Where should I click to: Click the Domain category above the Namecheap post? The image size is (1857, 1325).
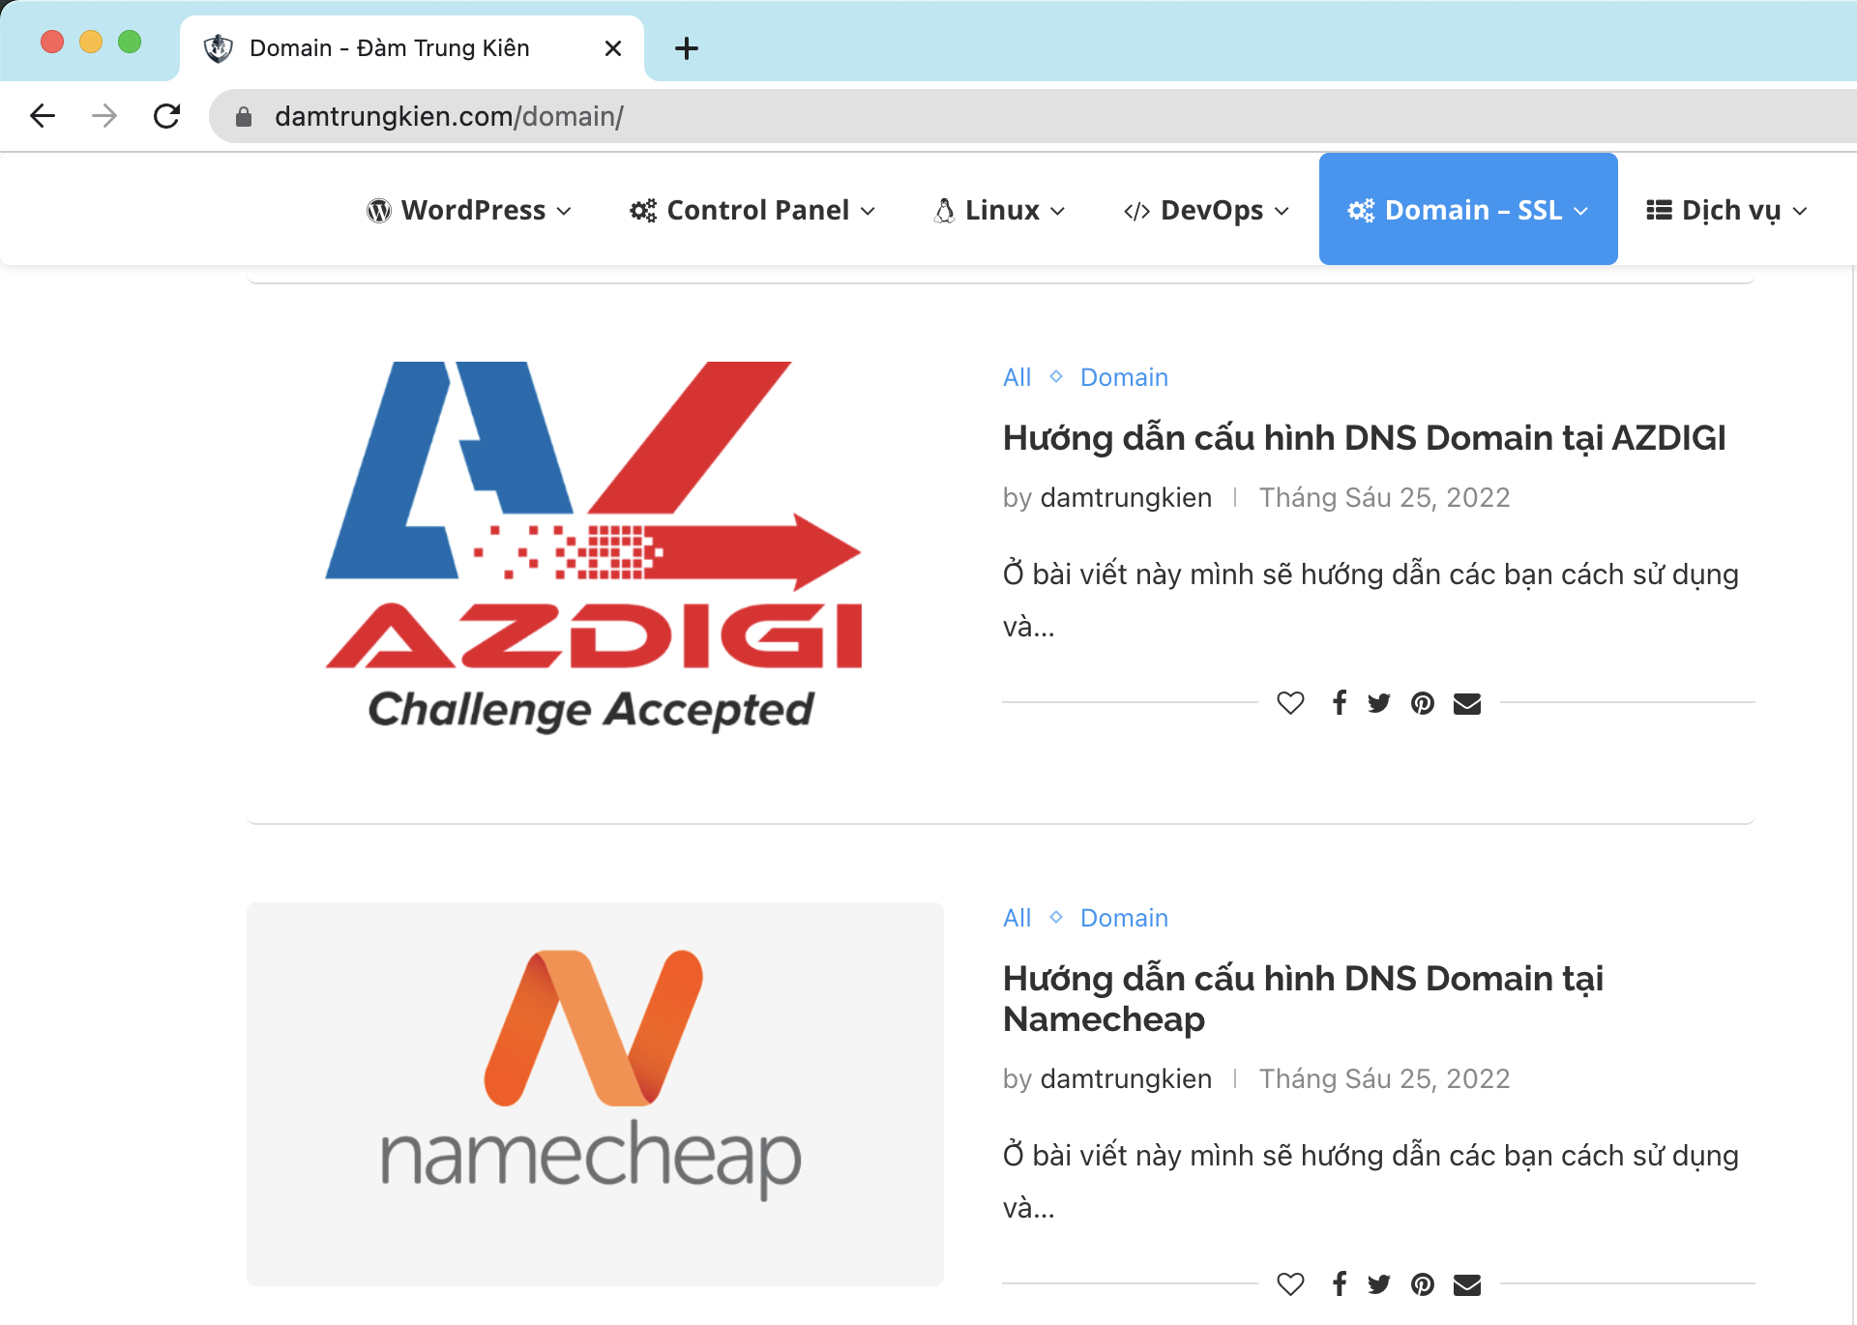[1124, 918]
